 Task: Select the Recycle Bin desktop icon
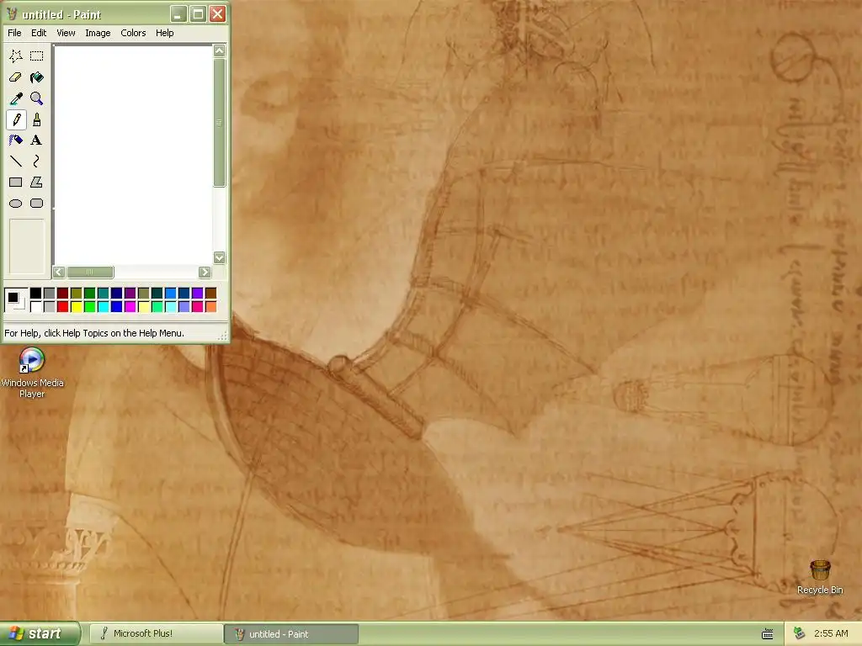[x=820, y=576]
